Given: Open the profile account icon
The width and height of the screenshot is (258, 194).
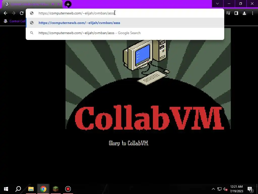Looking at the screenshot, I should point(244,13).
